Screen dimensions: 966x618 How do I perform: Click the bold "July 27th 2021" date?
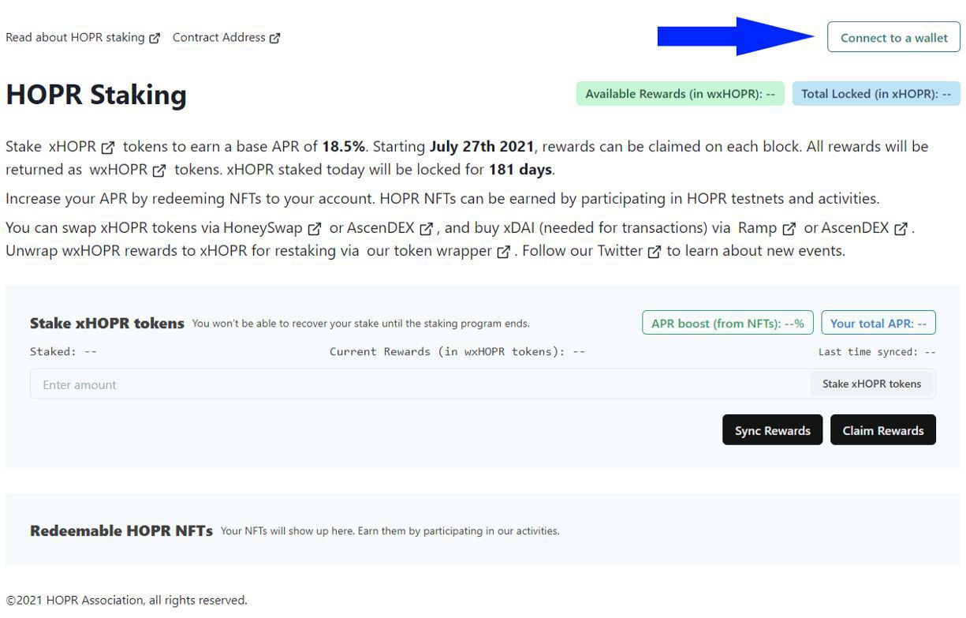pos(481,146)
